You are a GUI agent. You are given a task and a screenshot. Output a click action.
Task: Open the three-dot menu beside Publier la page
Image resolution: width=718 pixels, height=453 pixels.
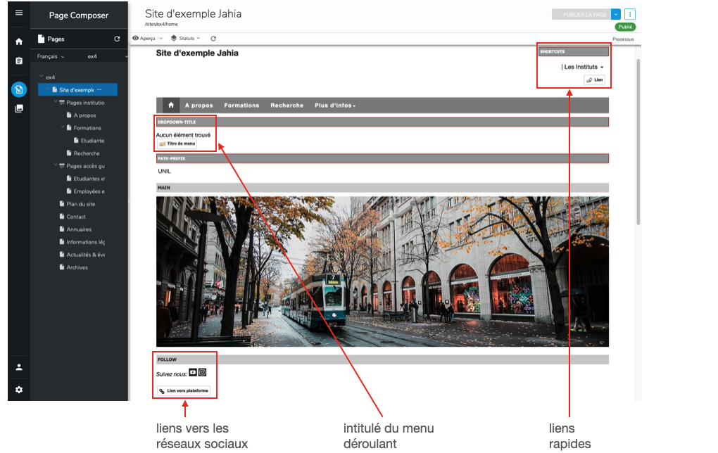point(629,14)
